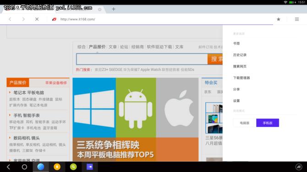Stop page loading with the X button
The width and height of the screenshot is (307, 172).
pos(37,19)
